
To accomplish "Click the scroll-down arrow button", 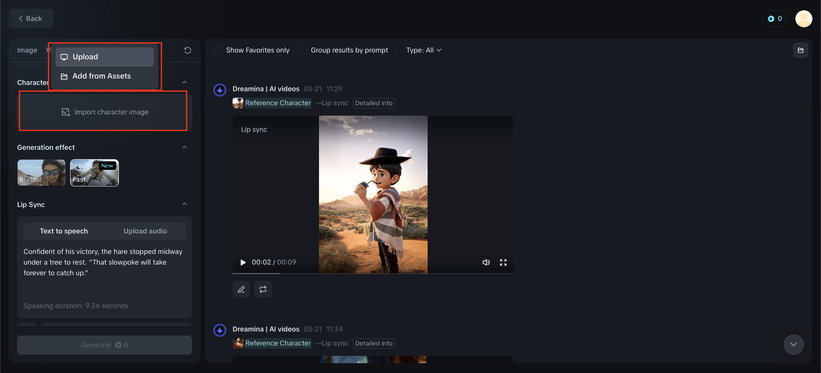I will click(x=794, y=344).
